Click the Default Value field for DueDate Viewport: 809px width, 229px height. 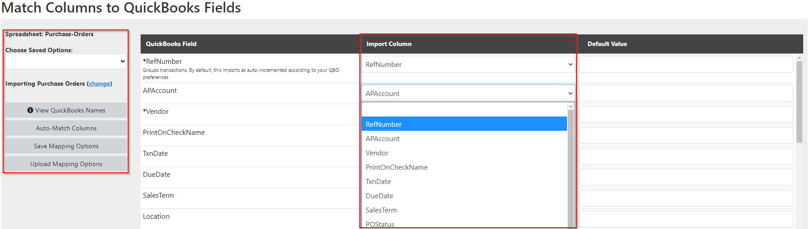click(686, 177)
